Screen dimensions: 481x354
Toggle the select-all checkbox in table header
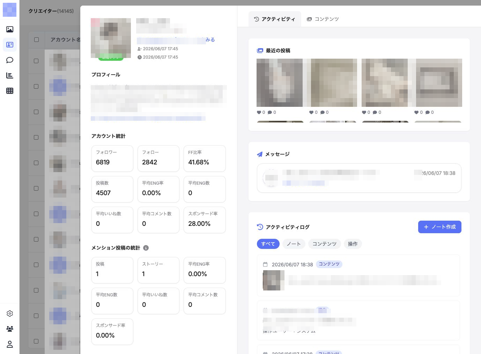pyautogui.click(x=36, y=40)
